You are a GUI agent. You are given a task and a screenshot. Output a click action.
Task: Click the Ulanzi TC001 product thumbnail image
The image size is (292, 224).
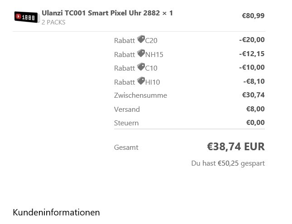click(x=26, y=17)
